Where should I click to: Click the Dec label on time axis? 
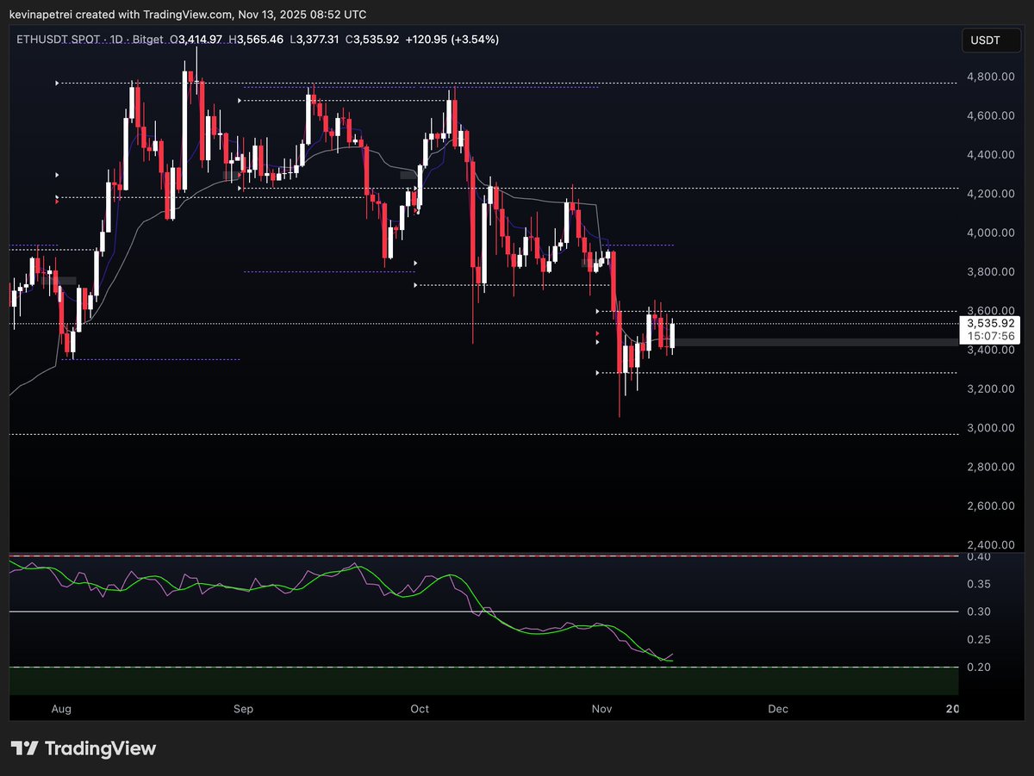778,709
